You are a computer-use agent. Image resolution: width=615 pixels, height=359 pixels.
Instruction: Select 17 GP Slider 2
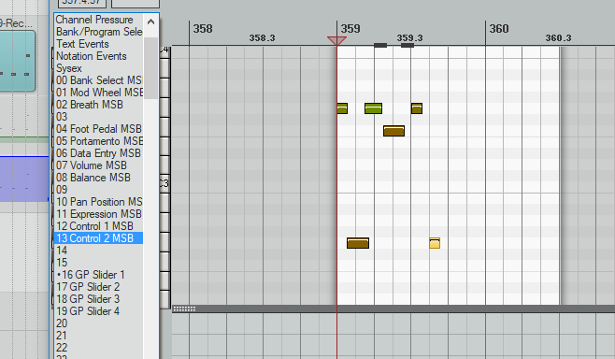pyautogui.click(x=98, y=287)
